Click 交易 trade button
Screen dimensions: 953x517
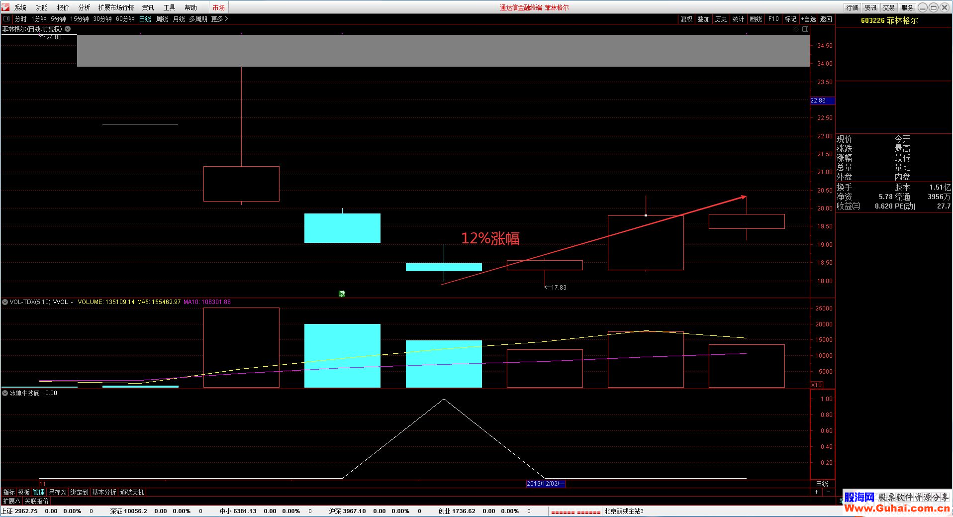pyautogui.click(x=889, y=7)
